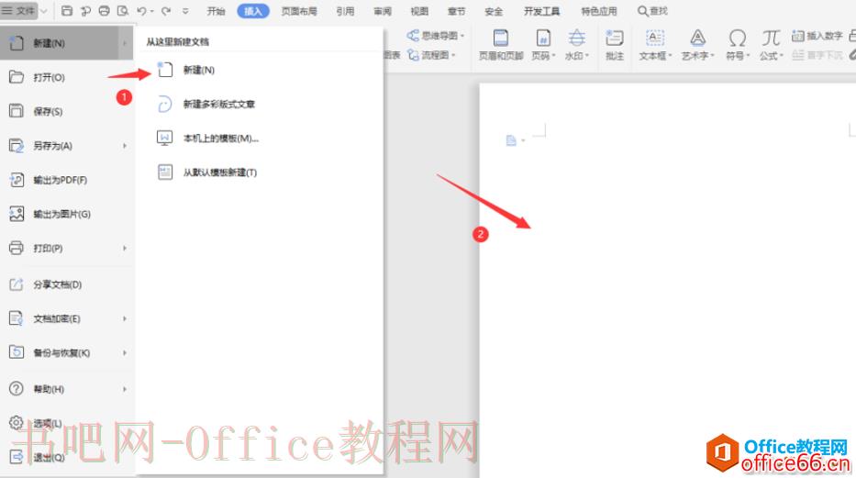Select 打开(O) in the file menu
The image size is (856, 478).
tap(67, 77)
